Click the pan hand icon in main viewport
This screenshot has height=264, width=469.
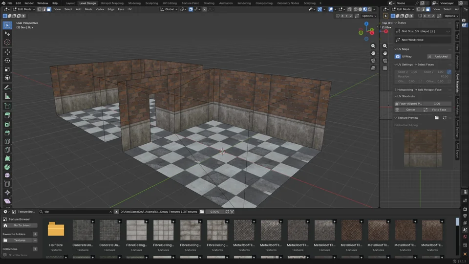click(373, 53)
